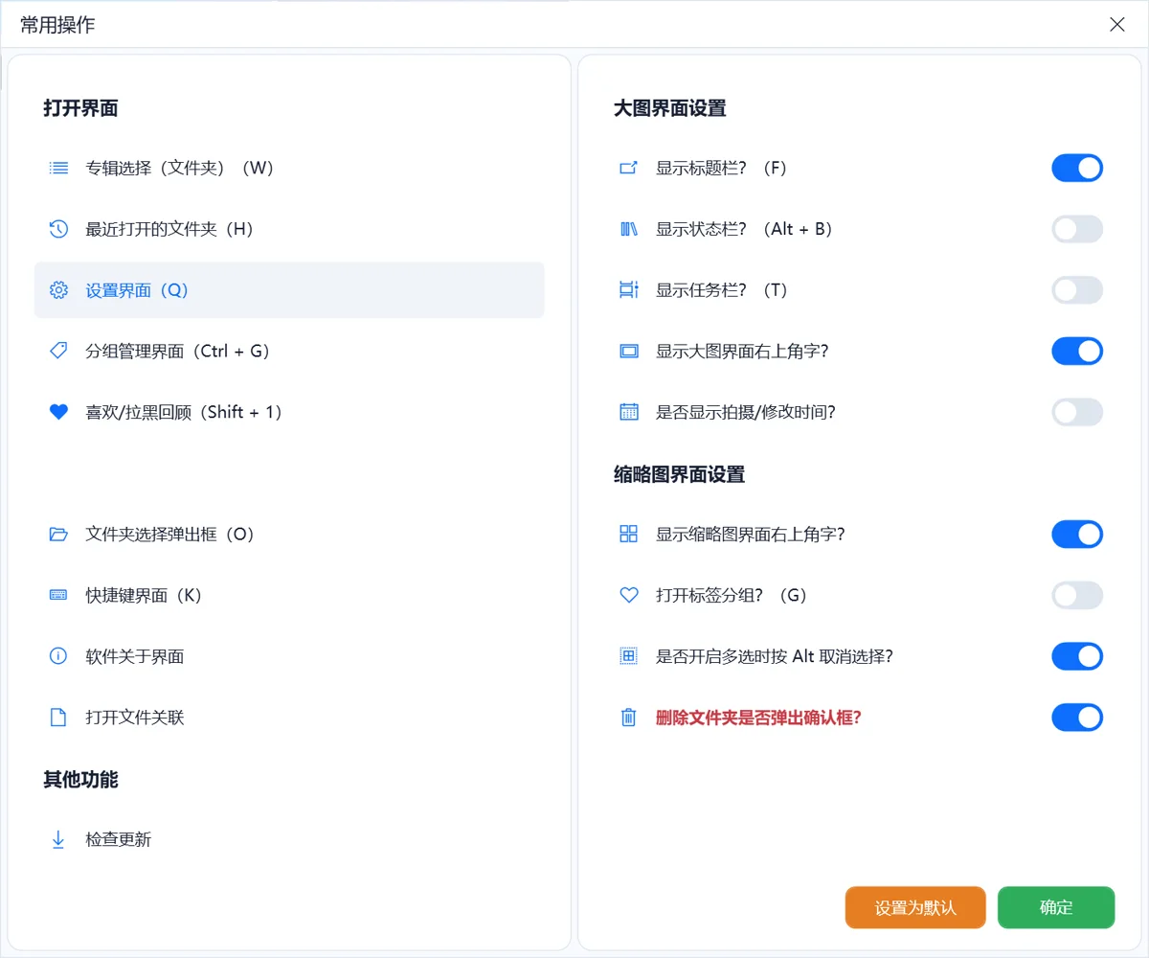Click the list icon beside 专辑选择

click(58, 168)
